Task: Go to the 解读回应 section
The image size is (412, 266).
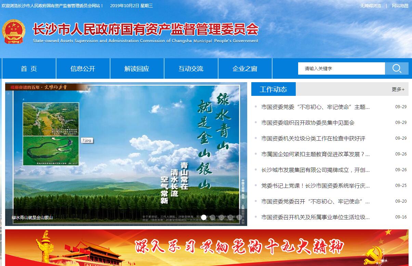Action: tap(137, 68)
